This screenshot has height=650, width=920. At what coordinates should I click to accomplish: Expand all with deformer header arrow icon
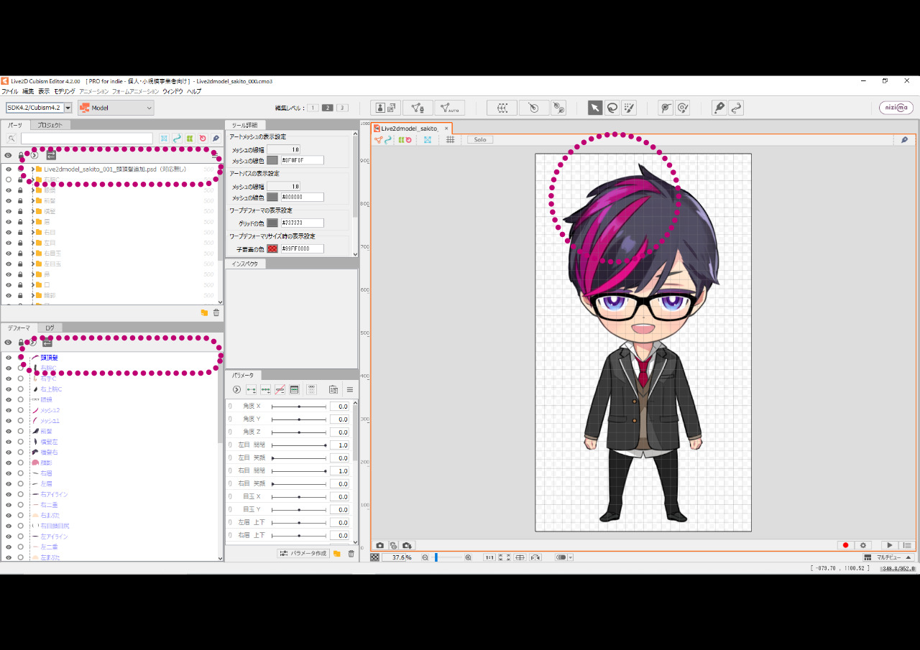[32, 343]
